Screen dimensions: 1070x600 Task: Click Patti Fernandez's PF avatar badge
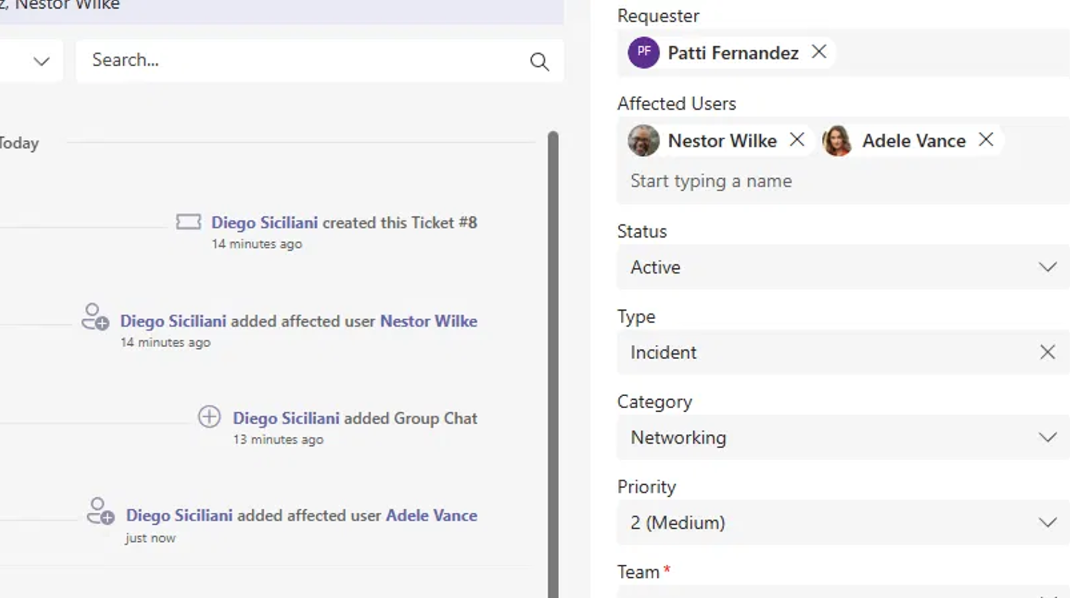coord(643,52)
